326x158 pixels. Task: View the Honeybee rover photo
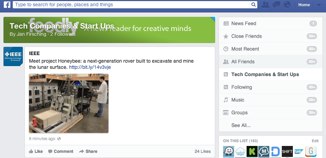pos(69,103)
